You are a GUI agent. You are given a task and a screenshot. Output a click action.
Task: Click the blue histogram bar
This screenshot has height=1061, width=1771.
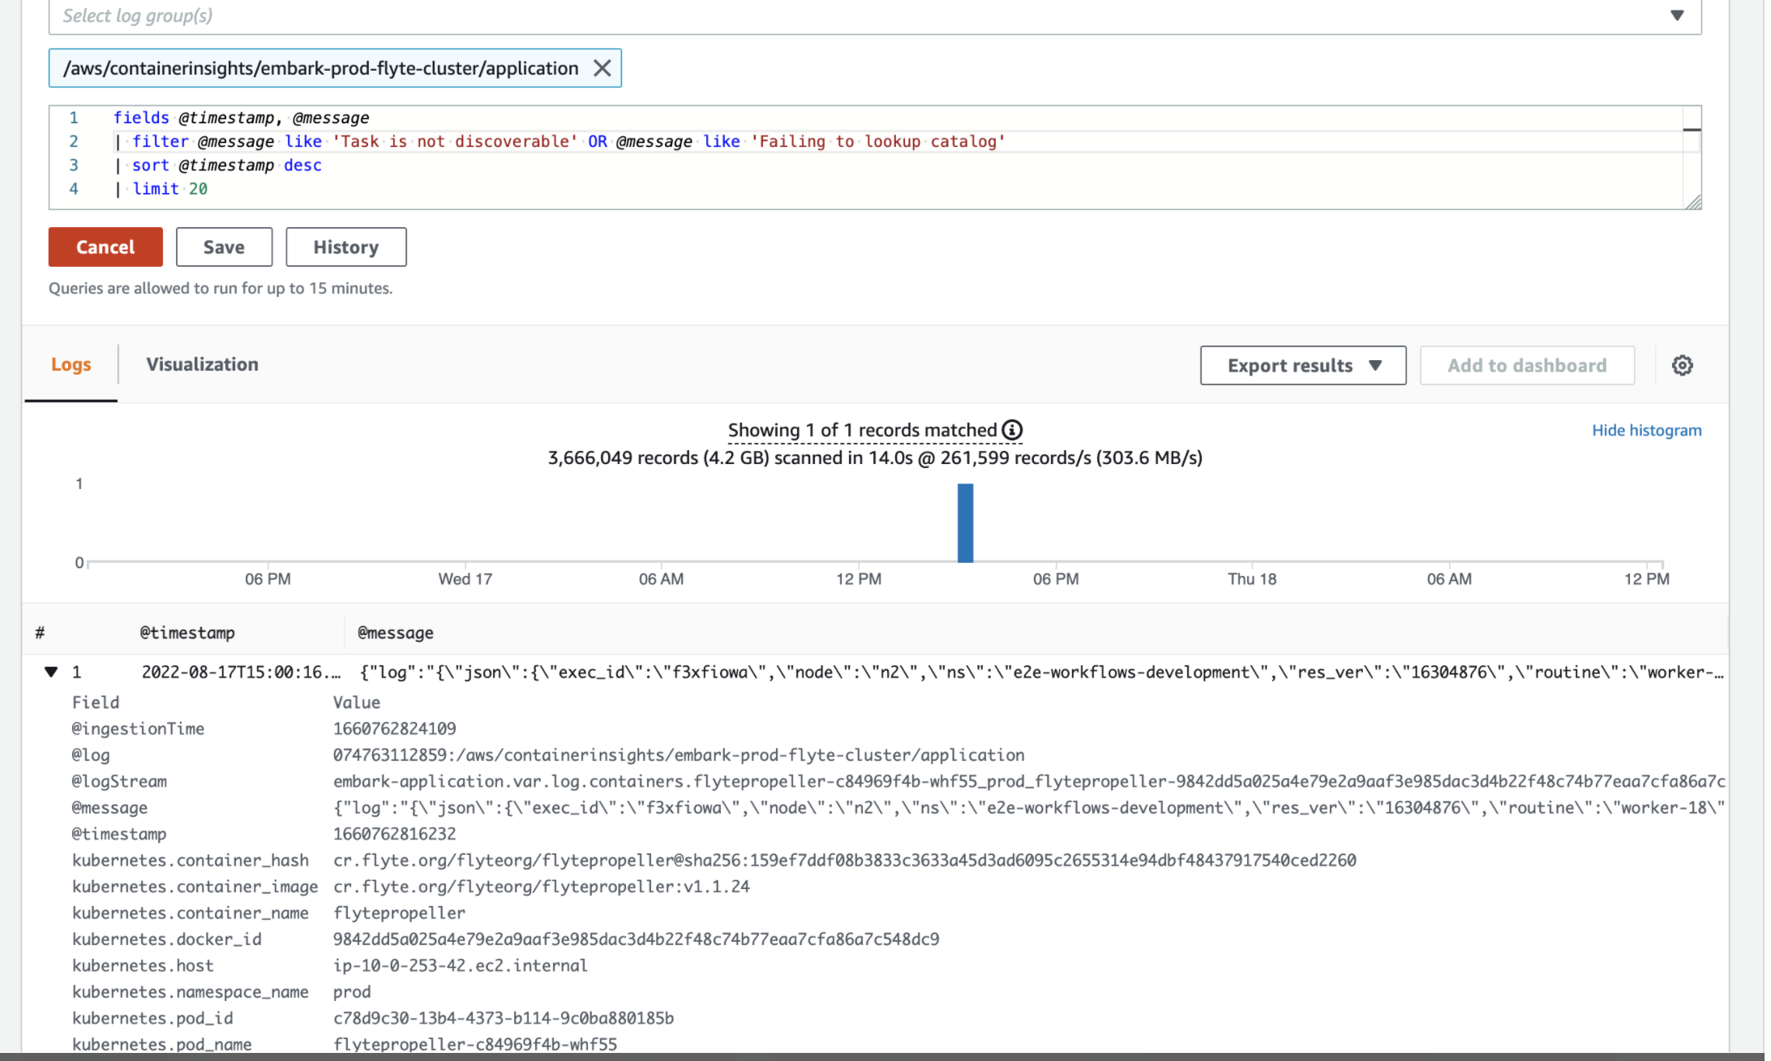[965, 523]
